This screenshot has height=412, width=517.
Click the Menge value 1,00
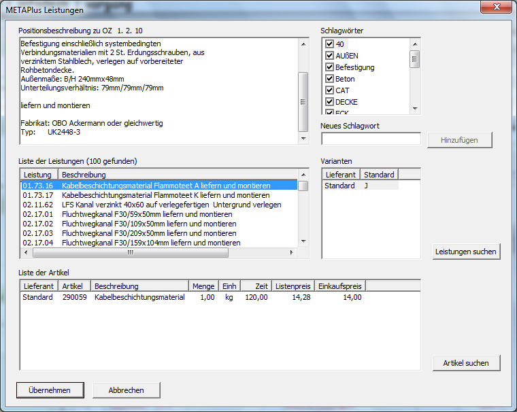tap(207, 297)
